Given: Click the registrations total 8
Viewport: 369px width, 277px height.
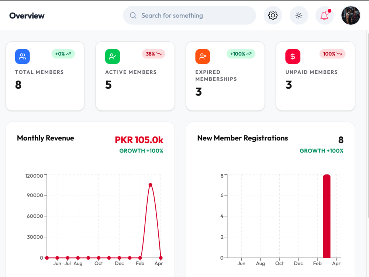Looking at the screenshot, I should tap(341, 140).
